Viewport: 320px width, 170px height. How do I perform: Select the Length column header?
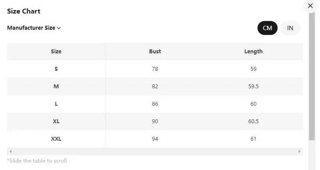(253, 51)
